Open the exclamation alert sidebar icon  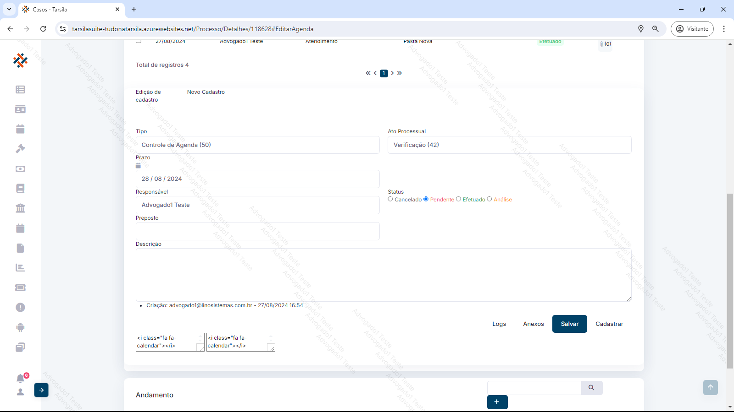tap(20, 308)
